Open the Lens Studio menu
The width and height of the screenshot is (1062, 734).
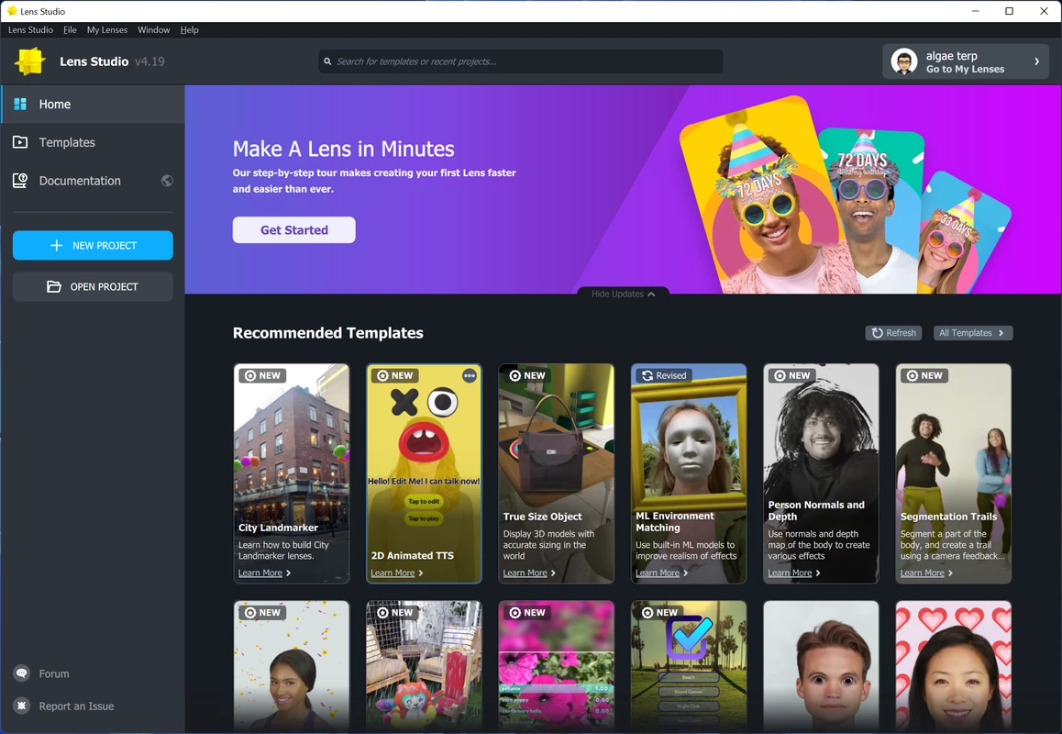pyautogui.click(x=30, y=30)
